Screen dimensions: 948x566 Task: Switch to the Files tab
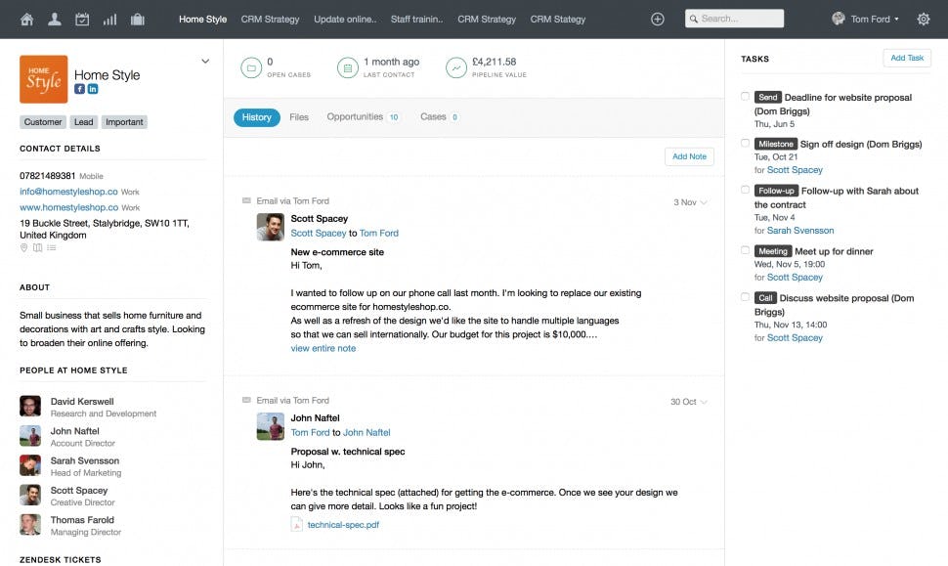click(x=299, y=117)
